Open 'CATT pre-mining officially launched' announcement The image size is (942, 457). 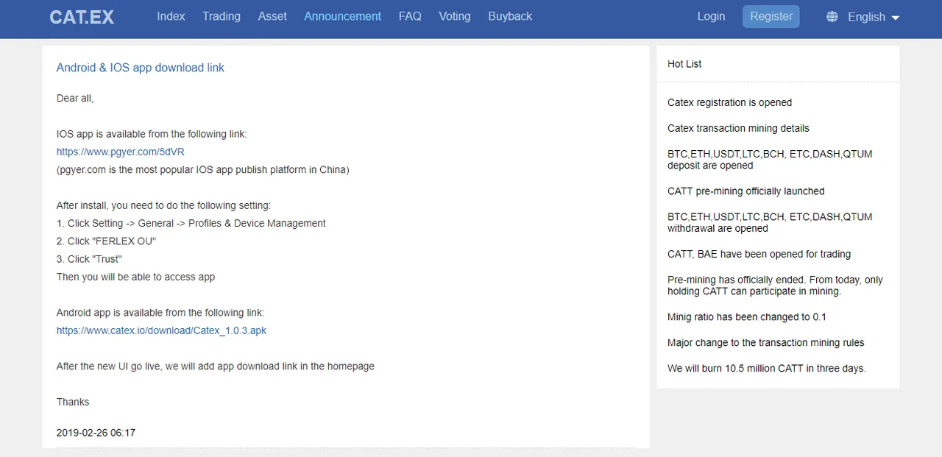(746, 191)
